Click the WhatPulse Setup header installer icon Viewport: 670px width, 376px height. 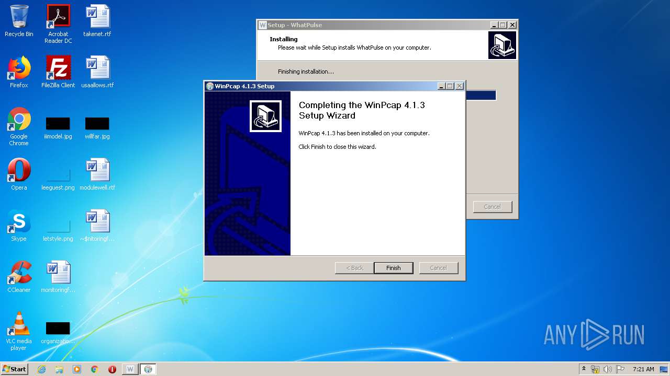tap(502, 45)
